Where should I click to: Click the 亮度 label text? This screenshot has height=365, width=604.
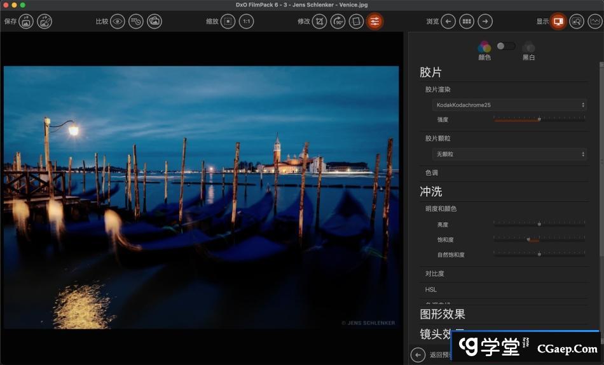443,224
